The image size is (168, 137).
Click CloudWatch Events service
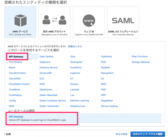point(19,84)
